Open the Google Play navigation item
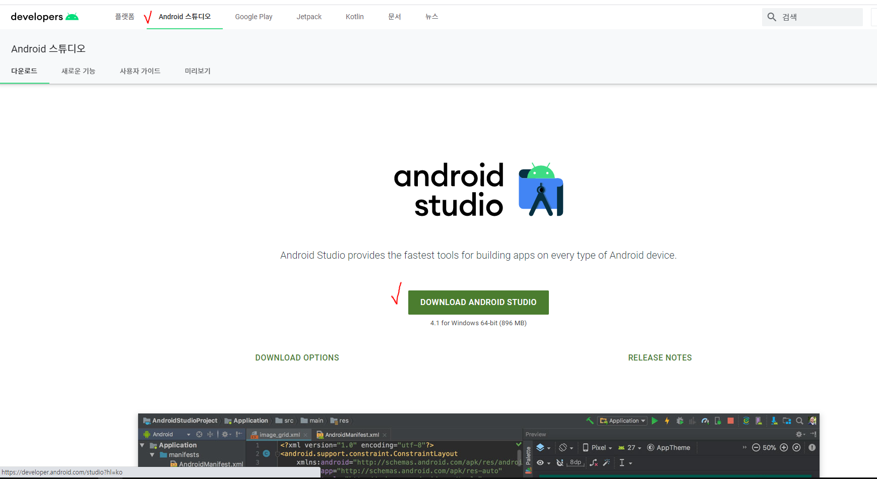Image resolution: width=877 pixels, height=479 pixels. pos(254,17)
